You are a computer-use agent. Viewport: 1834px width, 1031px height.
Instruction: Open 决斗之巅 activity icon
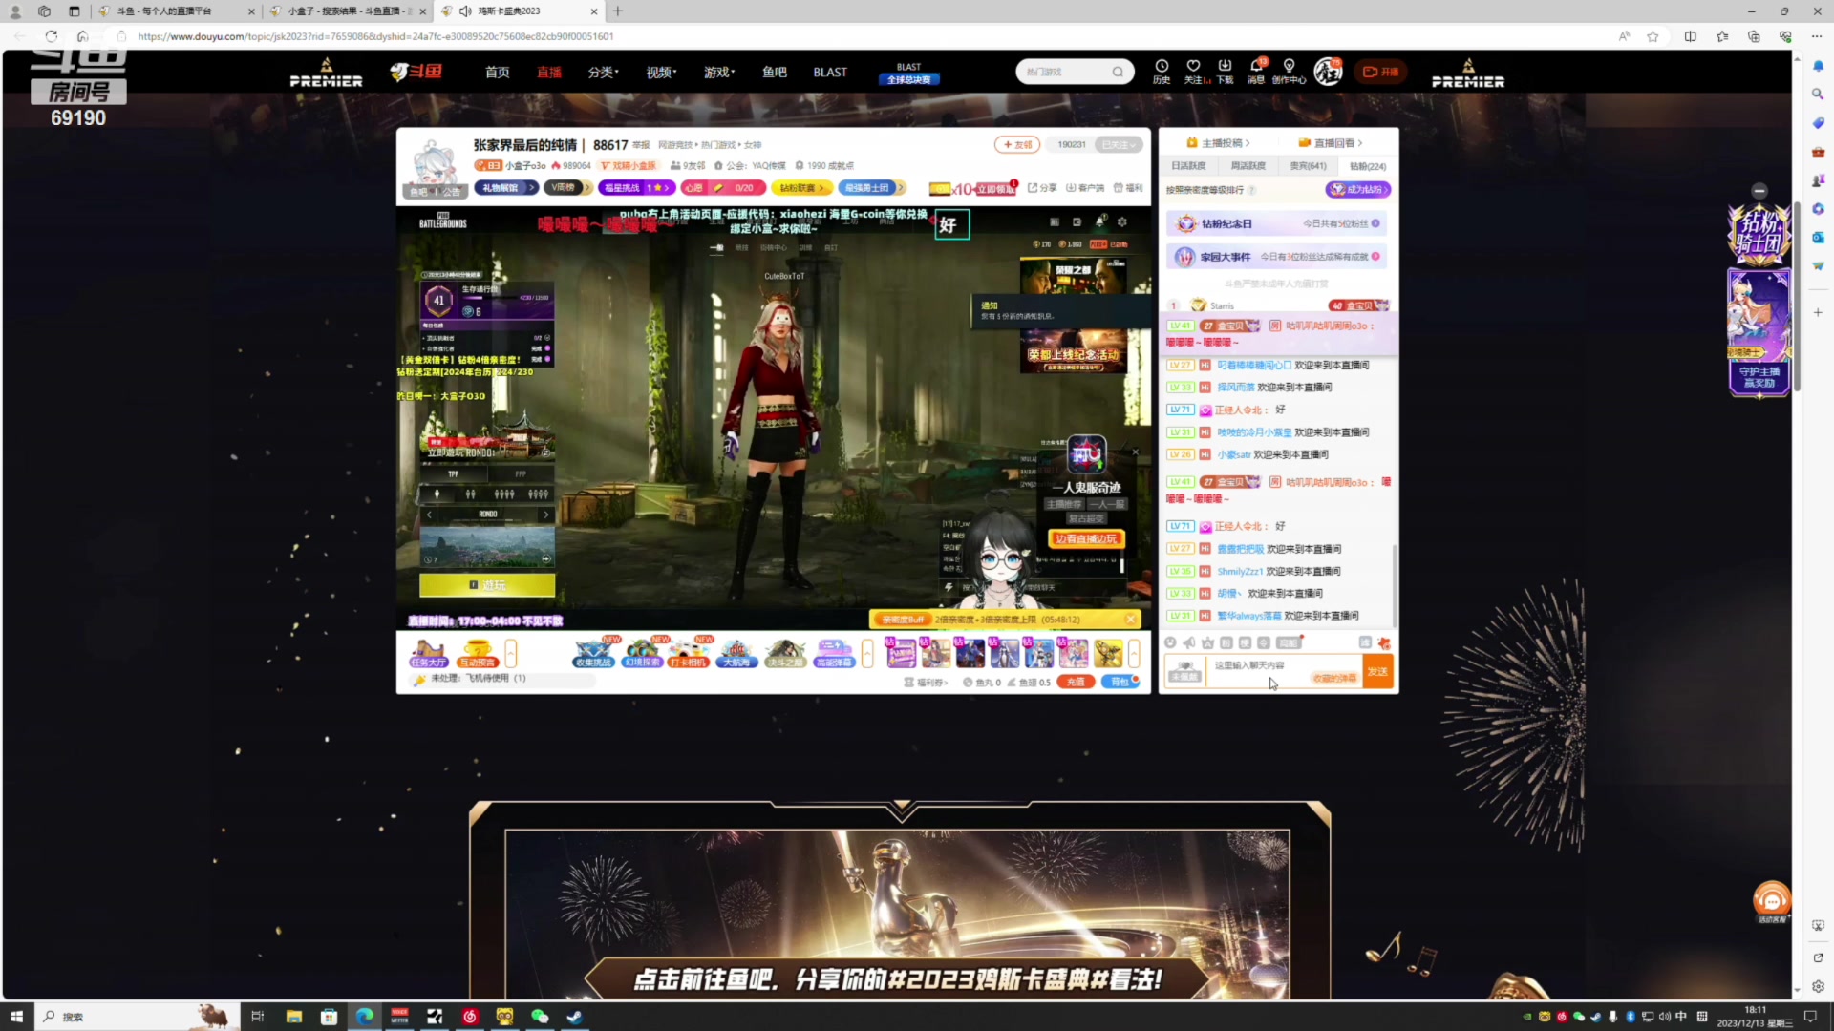coord(785,654)
